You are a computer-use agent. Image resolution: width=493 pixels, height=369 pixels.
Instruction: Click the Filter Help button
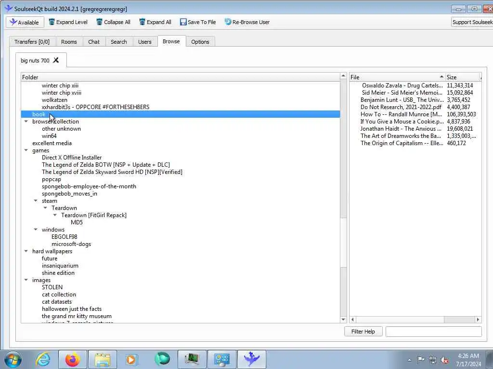(x=363, y=332)
